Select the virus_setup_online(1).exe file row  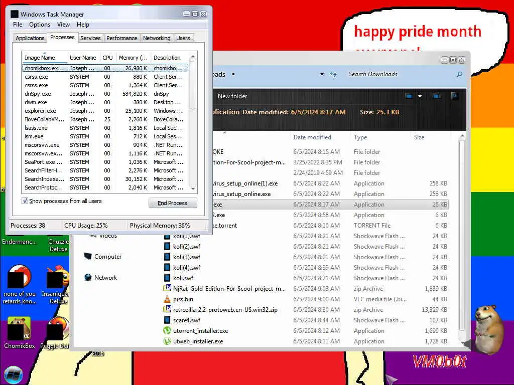tap(330, 183)
